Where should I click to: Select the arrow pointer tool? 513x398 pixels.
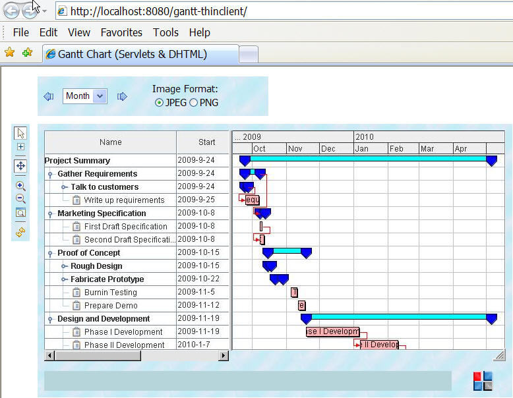pos(20,133)
